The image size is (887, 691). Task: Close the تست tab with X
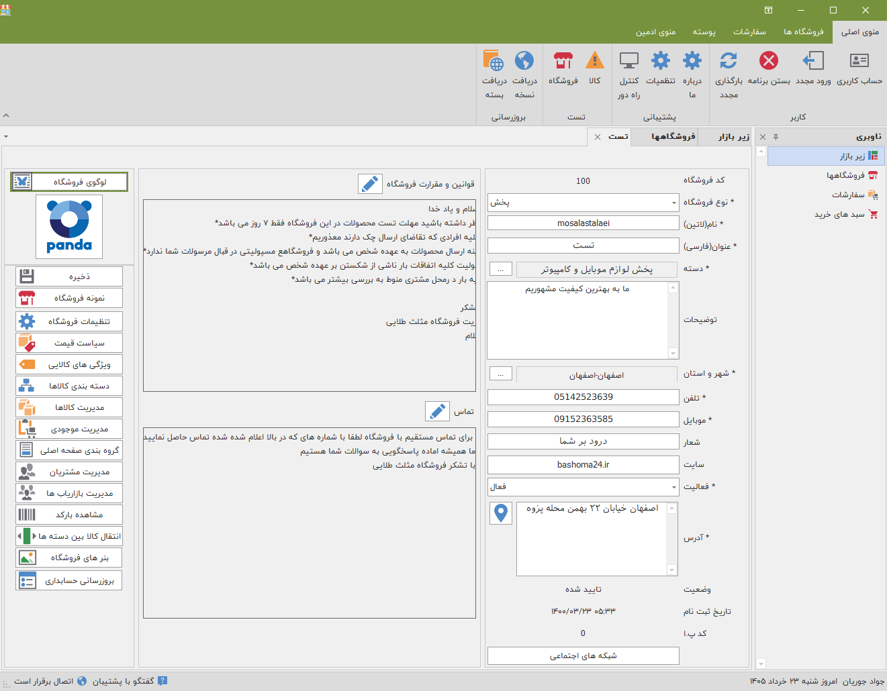coord(598,137)
